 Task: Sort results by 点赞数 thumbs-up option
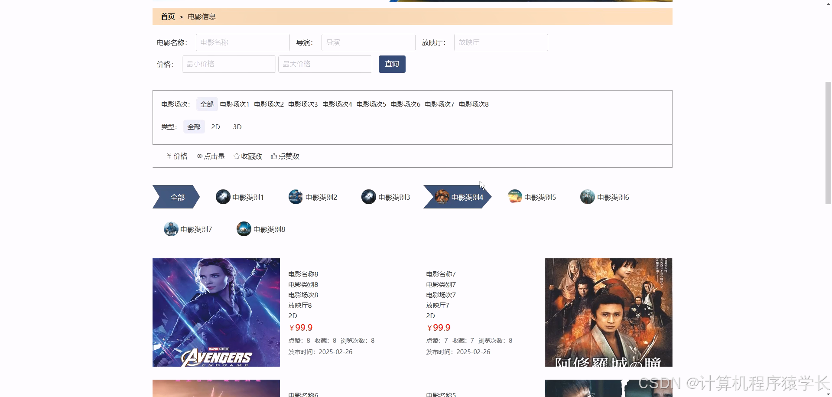click(x=285, y=156)
